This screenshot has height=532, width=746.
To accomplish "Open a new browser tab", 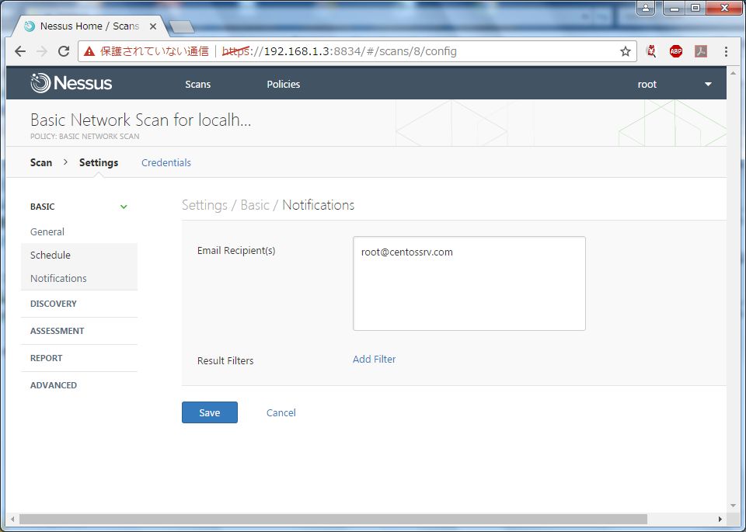I will coord(182,27).
